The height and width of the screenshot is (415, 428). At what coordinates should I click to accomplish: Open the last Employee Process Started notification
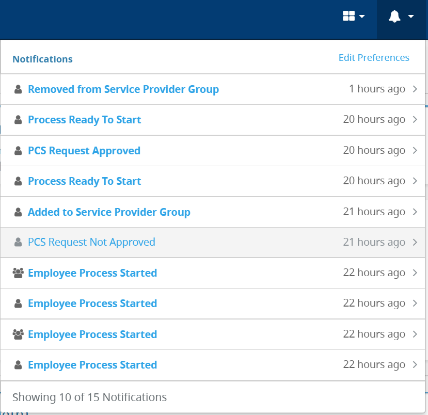[92, 365]
